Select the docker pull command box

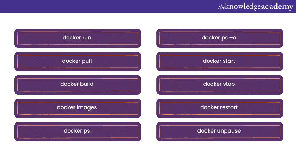(x=77, y=61)
